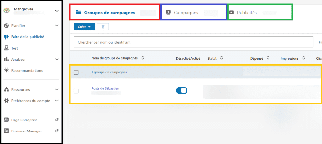Click the Groupes de campagnes folder icon
322x144 pixels.
click(78, 13)
